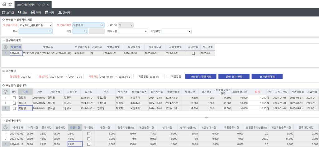The height and width of the screenshot is (147, 319).
Task: Run 조회 search in the toolbar
Action: click(22, 13)
